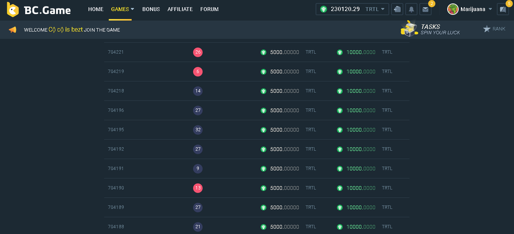This screenshot has width=514, height=234.
Task: Click the BC.Game logo
Action: pos(39,9)
